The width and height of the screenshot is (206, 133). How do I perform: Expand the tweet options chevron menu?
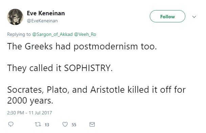pyautogui.click(x=194, y=17)
